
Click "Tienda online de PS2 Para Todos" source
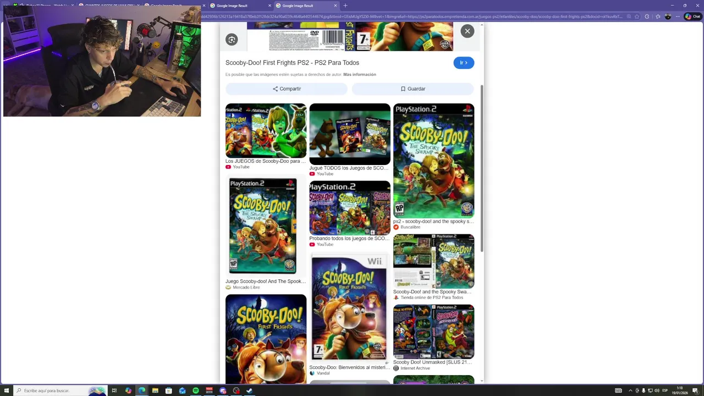[432, 298]
